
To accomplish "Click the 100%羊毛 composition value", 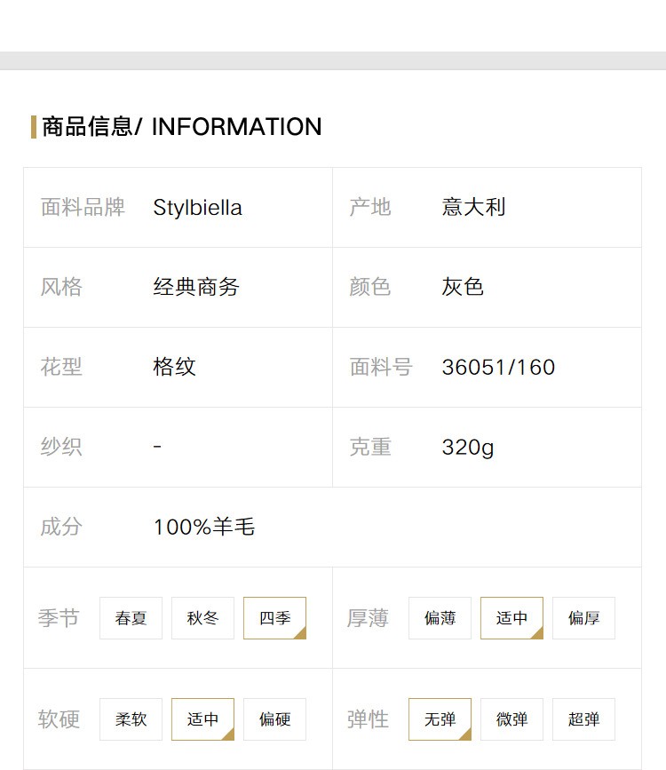I will pyautogui.click(x=204, y=527).
